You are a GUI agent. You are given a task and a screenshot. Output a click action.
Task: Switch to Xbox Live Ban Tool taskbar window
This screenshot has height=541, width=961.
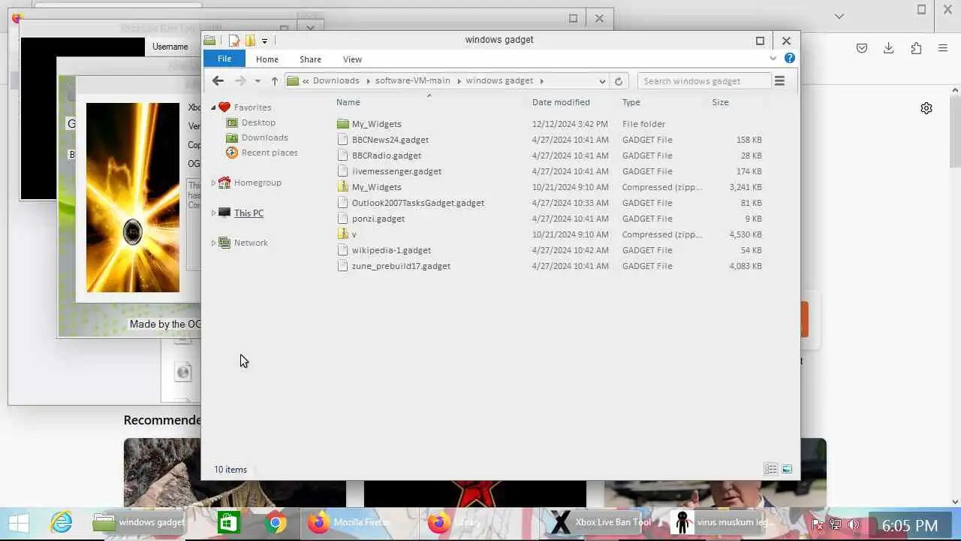pyautogui.click(x=601, y=523)
